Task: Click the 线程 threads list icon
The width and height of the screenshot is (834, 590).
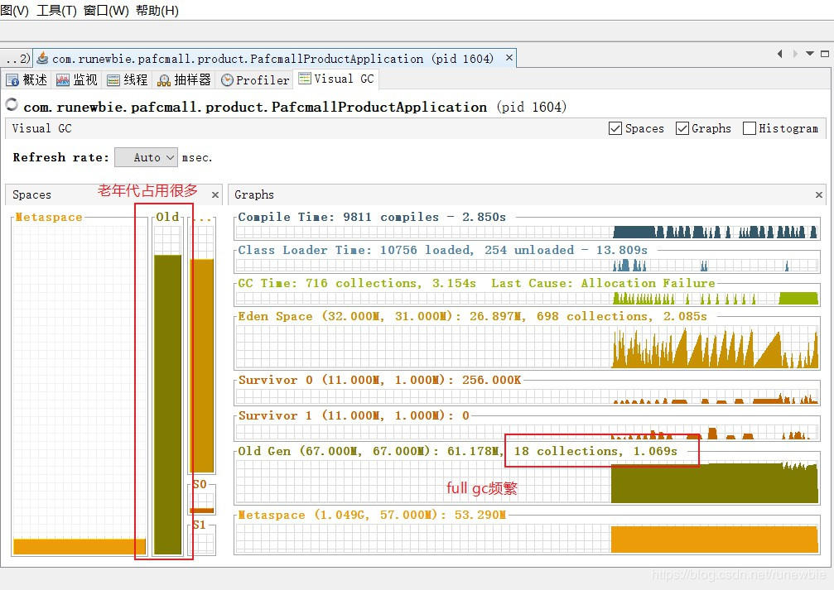Action: tap(113, 80)
